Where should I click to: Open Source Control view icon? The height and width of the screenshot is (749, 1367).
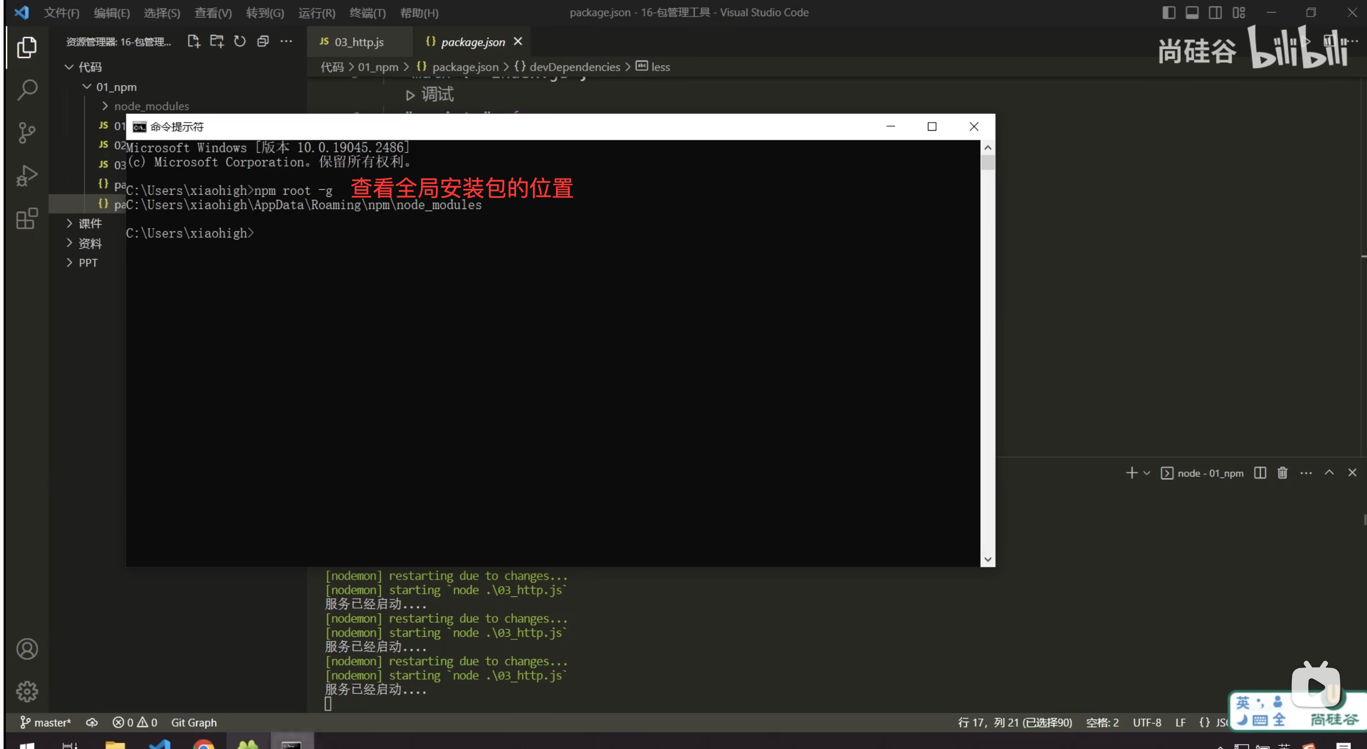pos(27,132)
